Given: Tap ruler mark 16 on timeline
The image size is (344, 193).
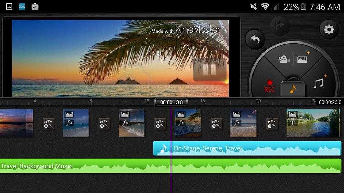Looking at the screenshot, I should (x=203, y=101).
